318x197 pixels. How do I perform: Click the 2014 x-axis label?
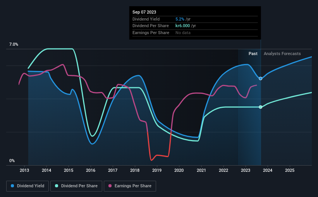[x=46, y=170]
